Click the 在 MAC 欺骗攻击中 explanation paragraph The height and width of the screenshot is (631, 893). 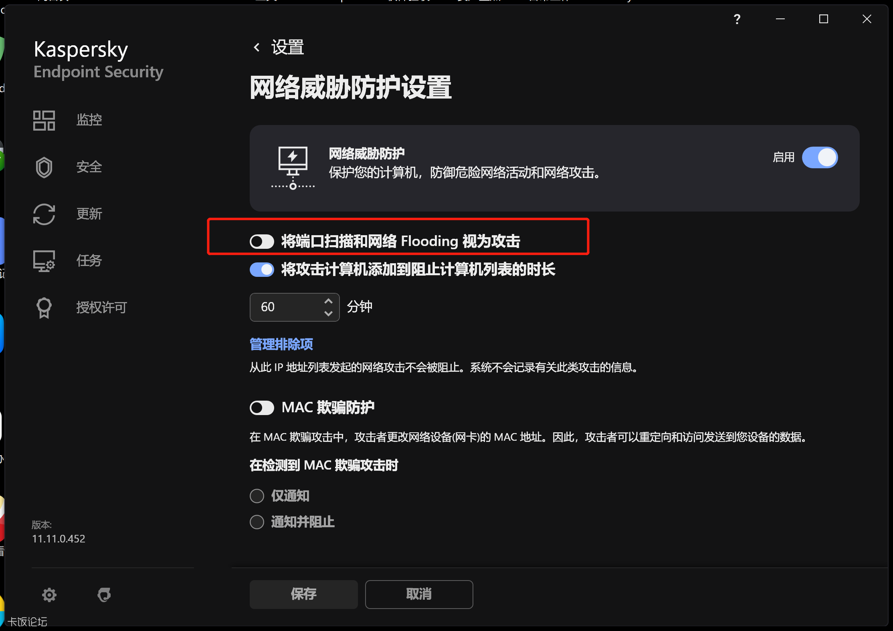click(x=529, y=437)
